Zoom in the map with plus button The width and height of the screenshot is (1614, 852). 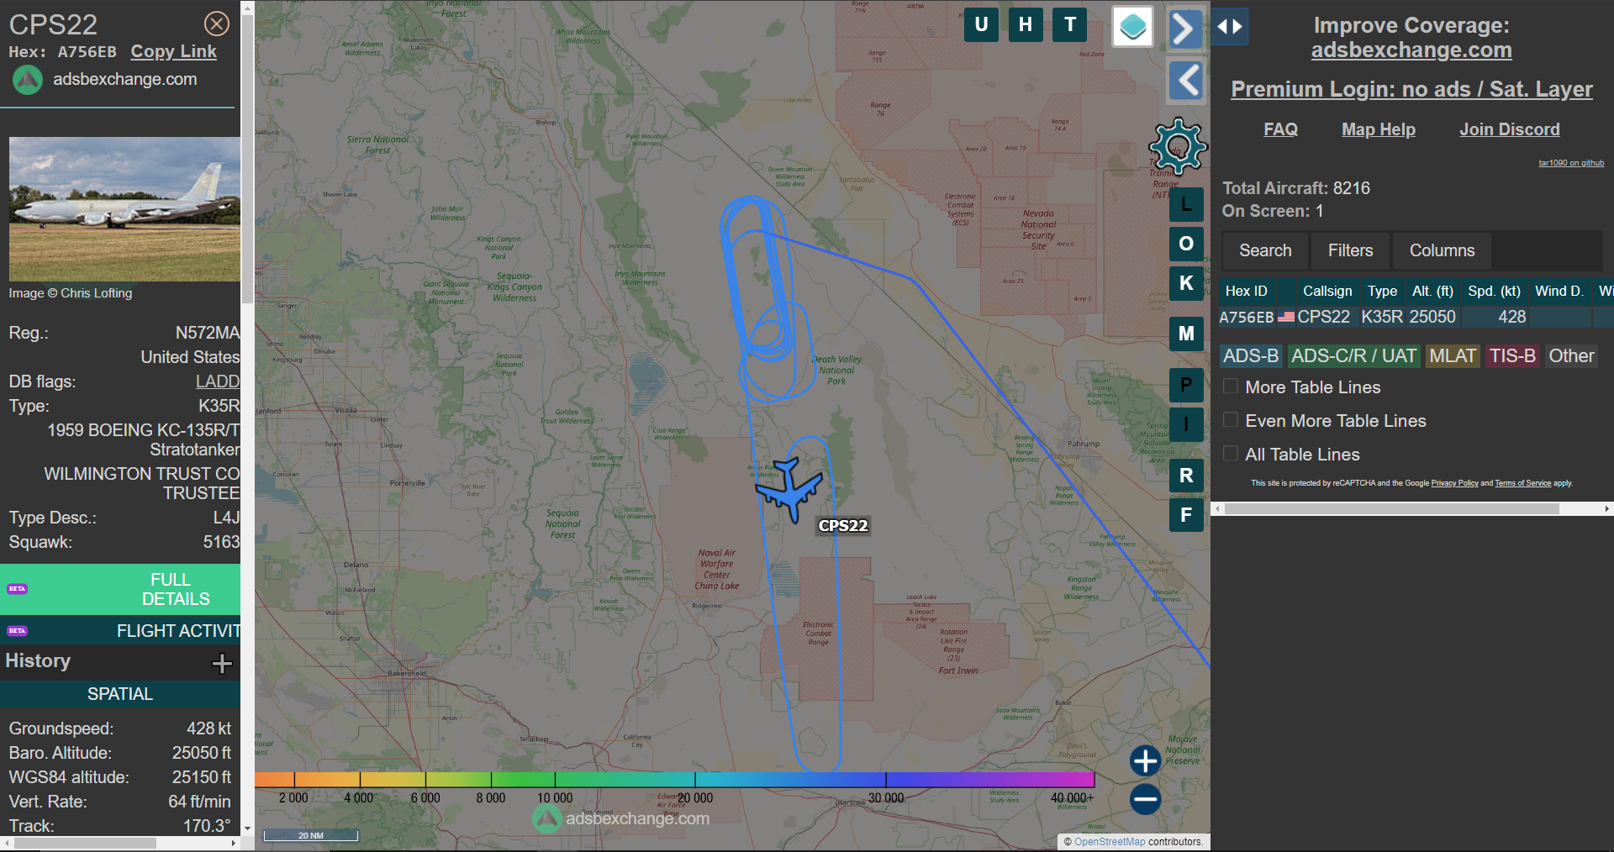(x=1145, y=760)
